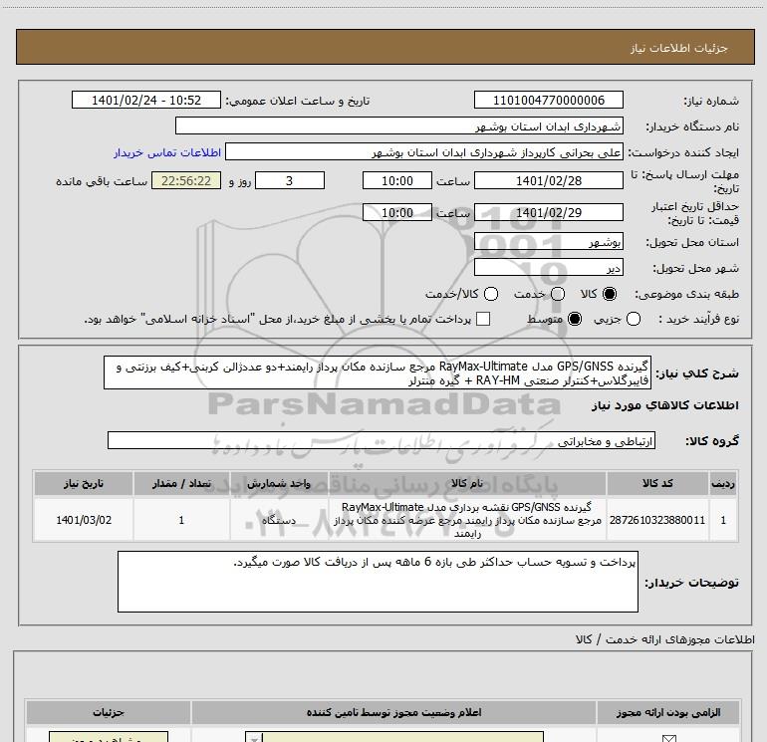Click the buyer notes text area

pos(378,582)
